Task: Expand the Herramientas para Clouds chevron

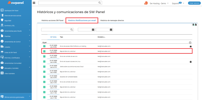Action: click(30, 30)
